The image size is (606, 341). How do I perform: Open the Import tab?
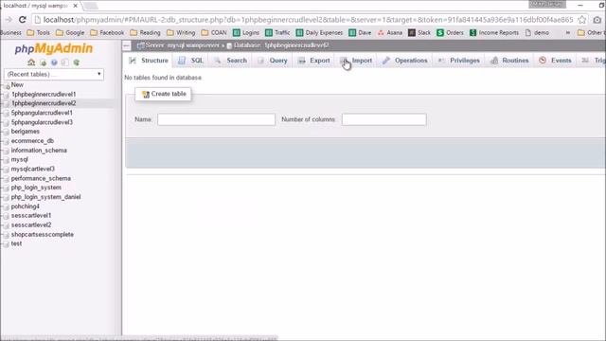click(356, 61)
